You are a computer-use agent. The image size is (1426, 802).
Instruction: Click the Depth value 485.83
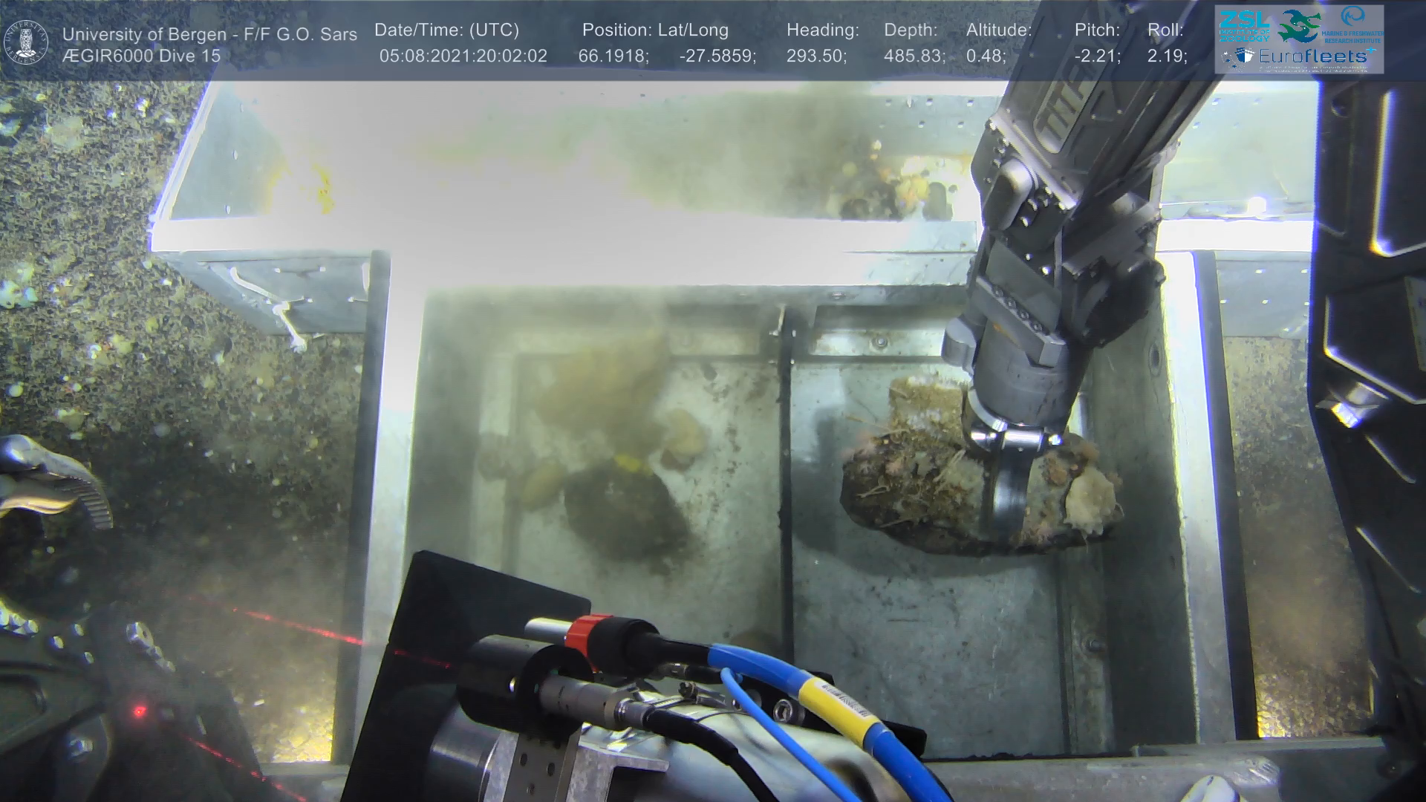(914, 56)
